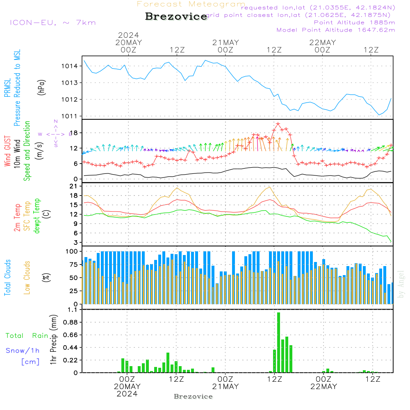Click the requested lon,lat coordinates line
Screen dimensions: 410x410
pyautogui.click(x=318, y=7)
